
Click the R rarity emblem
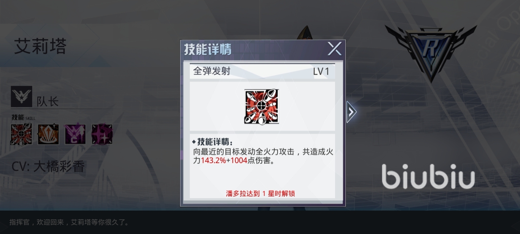click(x=431, y=52)
